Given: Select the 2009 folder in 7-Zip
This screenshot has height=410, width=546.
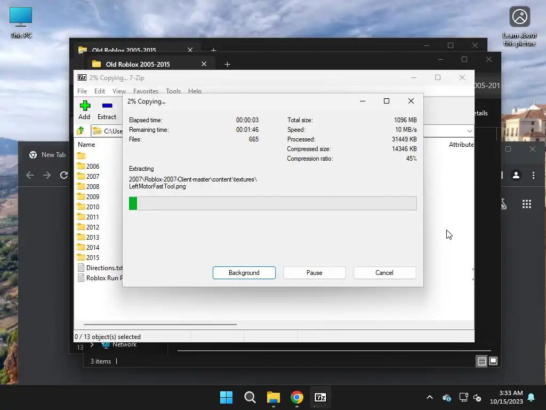Looking at the screenshot, I should tap(88, 196).
